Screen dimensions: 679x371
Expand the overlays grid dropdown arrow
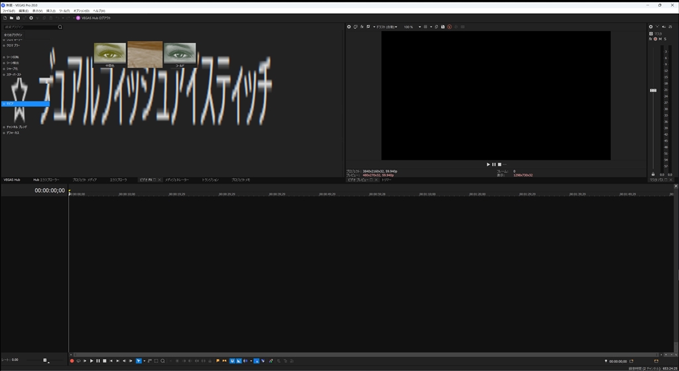[431, 26]
